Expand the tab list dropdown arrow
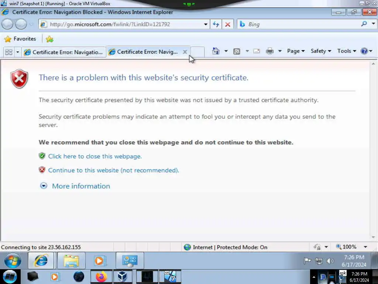Viewport: 378px width, 284px height. [x=18, y=52]
